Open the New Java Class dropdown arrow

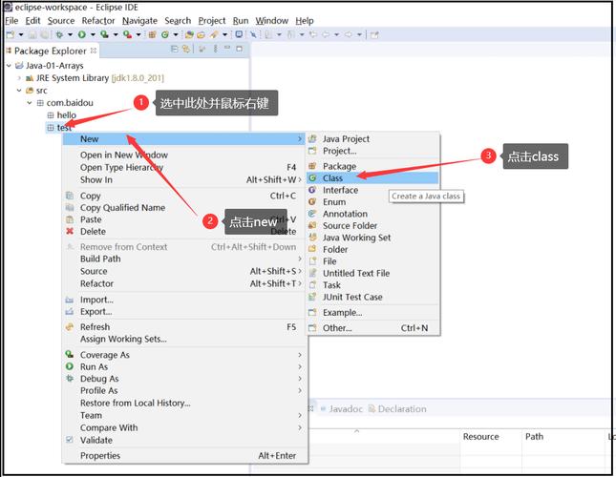tap(176, 35)
